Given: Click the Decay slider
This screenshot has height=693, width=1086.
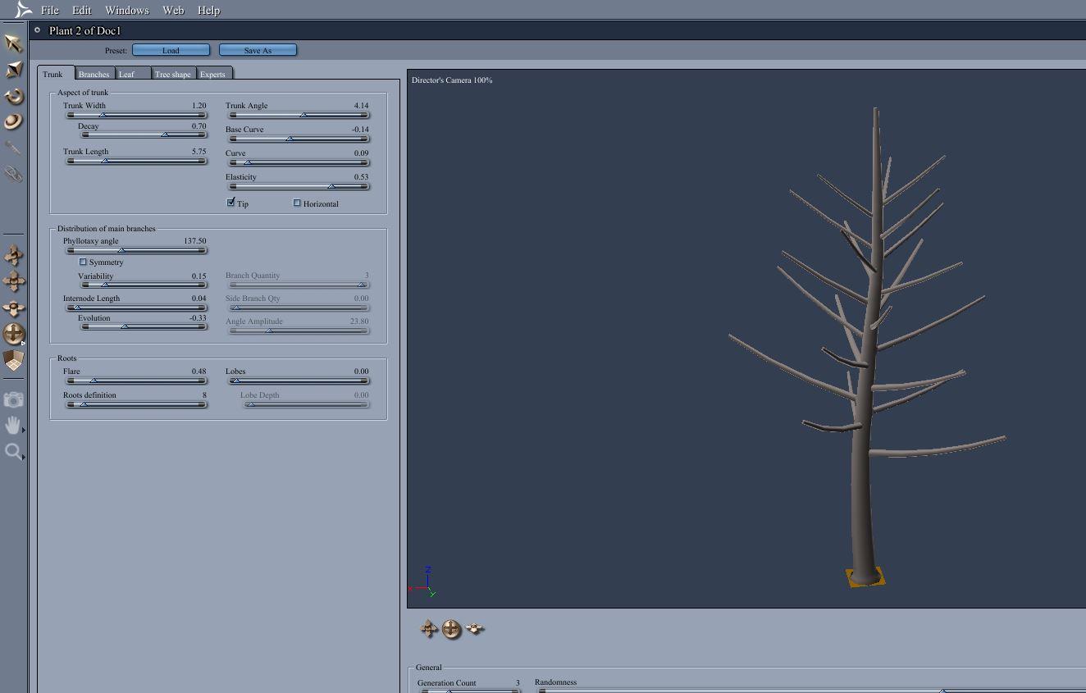Looking at the screenshot, I should [144, 134].
